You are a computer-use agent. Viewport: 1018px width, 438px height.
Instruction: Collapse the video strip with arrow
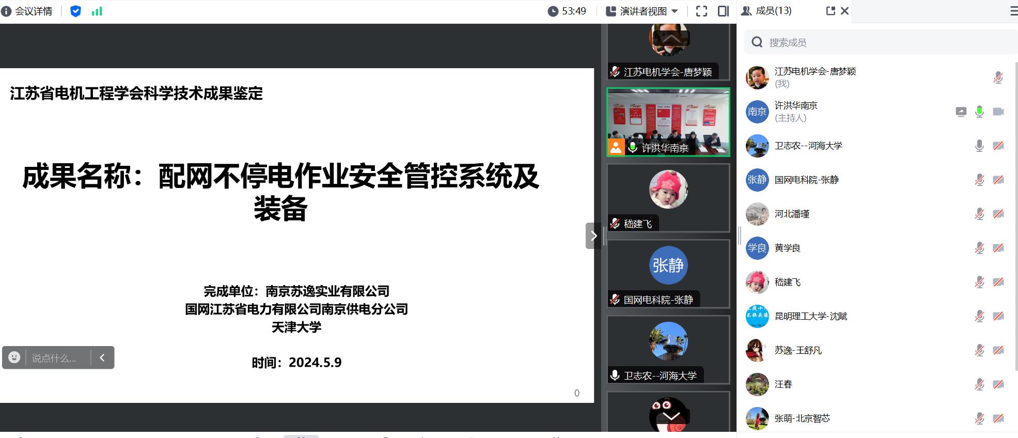pos(593,236)
